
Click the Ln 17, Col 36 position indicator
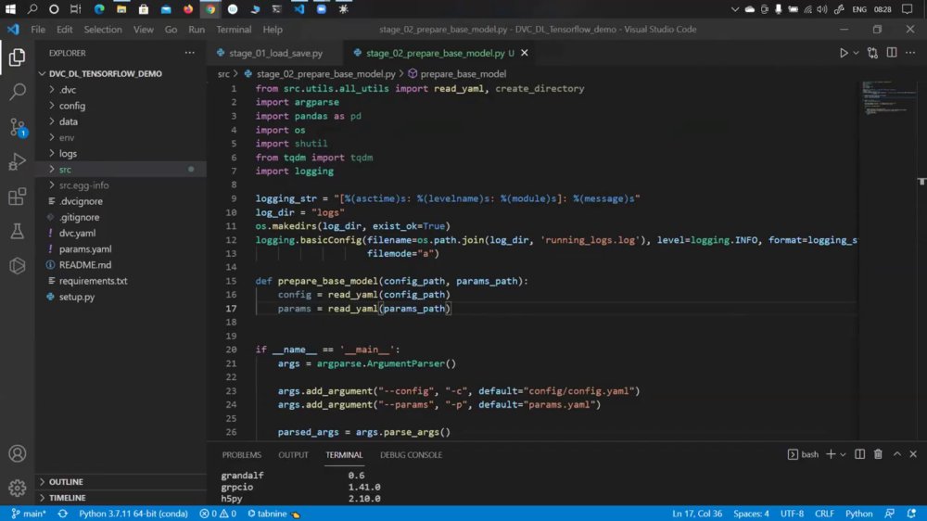click(x=696, y=514)
